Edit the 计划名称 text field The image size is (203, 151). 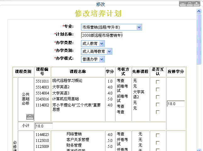coord(102,35)
